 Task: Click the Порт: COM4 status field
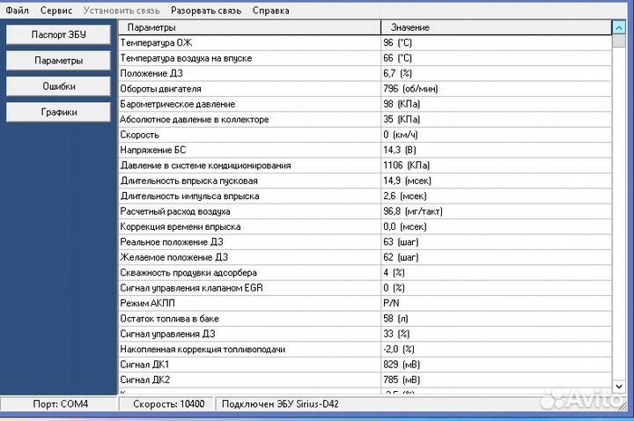tap(59, 404)
